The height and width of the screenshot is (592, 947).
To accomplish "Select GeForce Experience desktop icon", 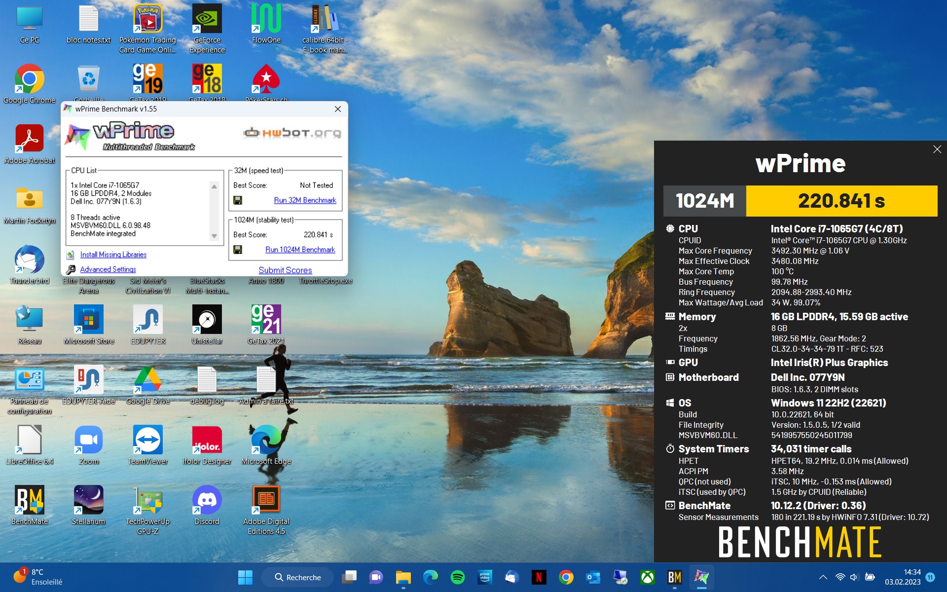I will [207, 29].
